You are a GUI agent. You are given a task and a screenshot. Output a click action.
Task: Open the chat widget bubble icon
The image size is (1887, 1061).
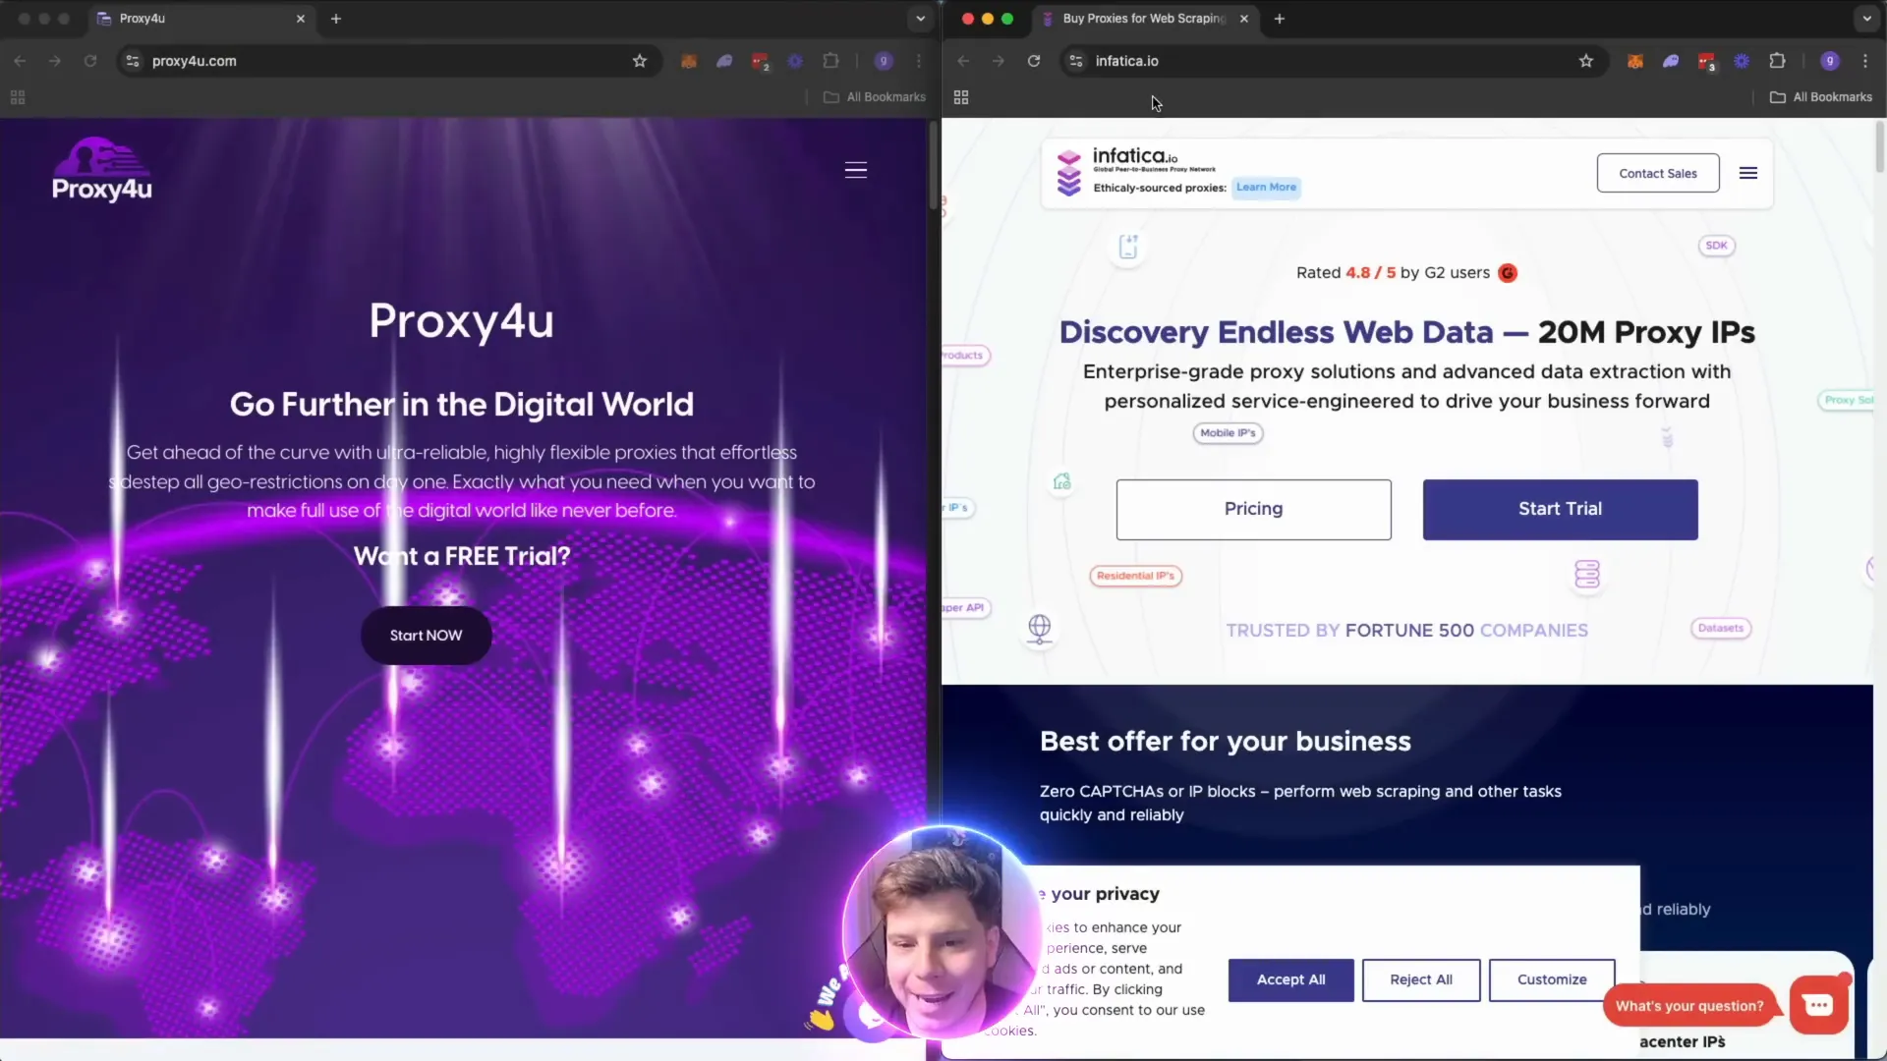[1818, 1004]
